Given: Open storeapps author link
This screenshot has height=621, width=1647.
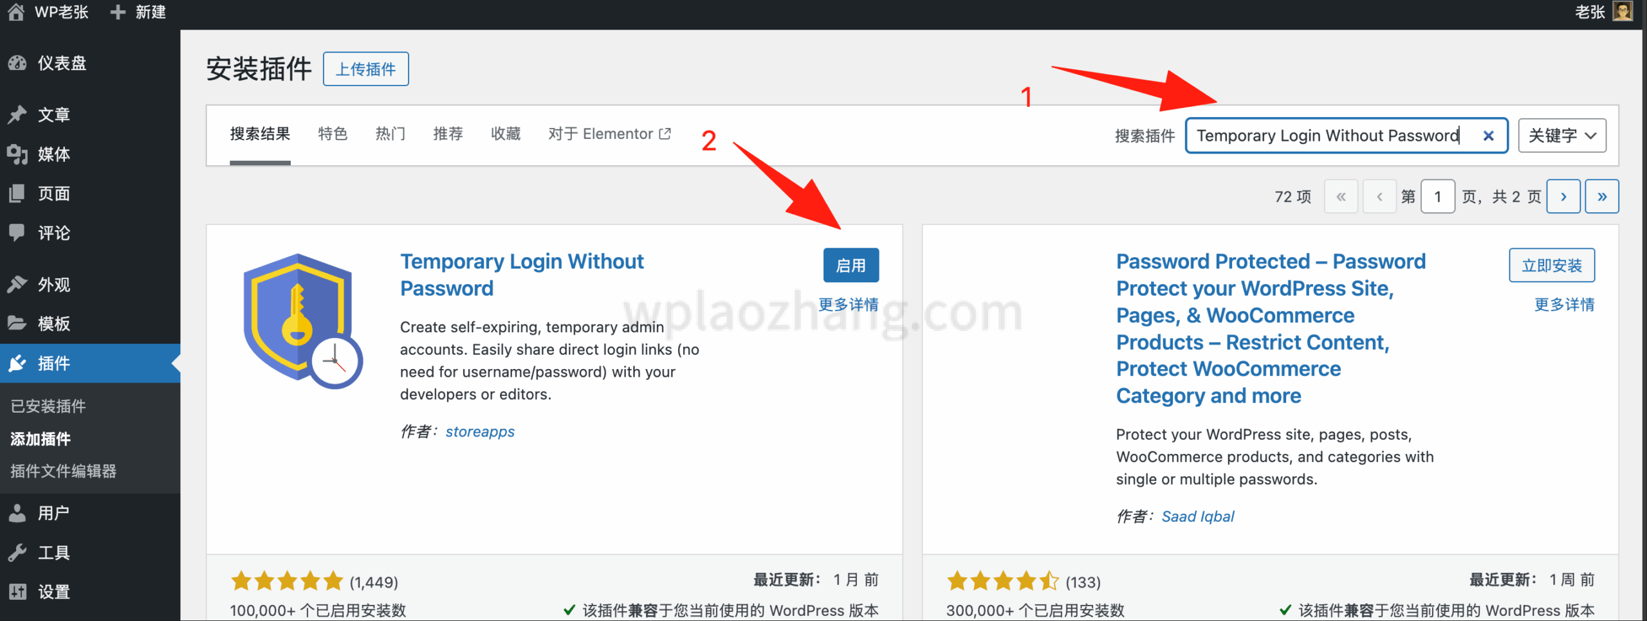Looking at the screenshot, I should tap(480, 431).
